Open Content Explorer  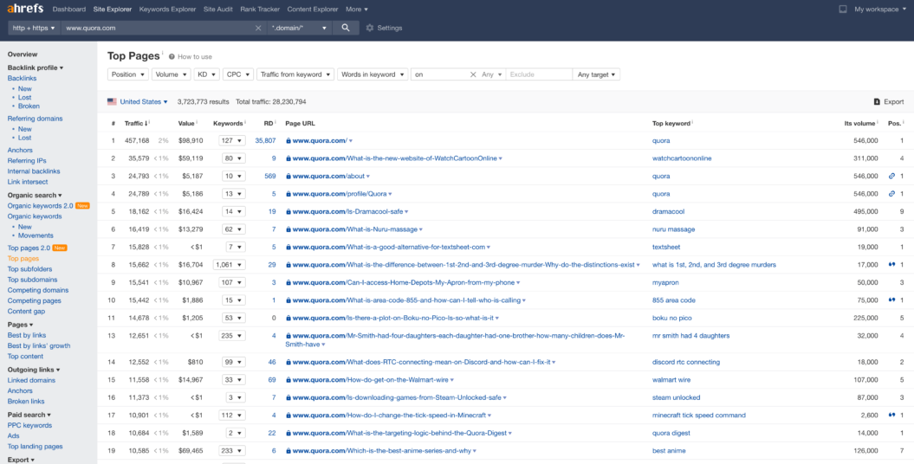(313, 10)
